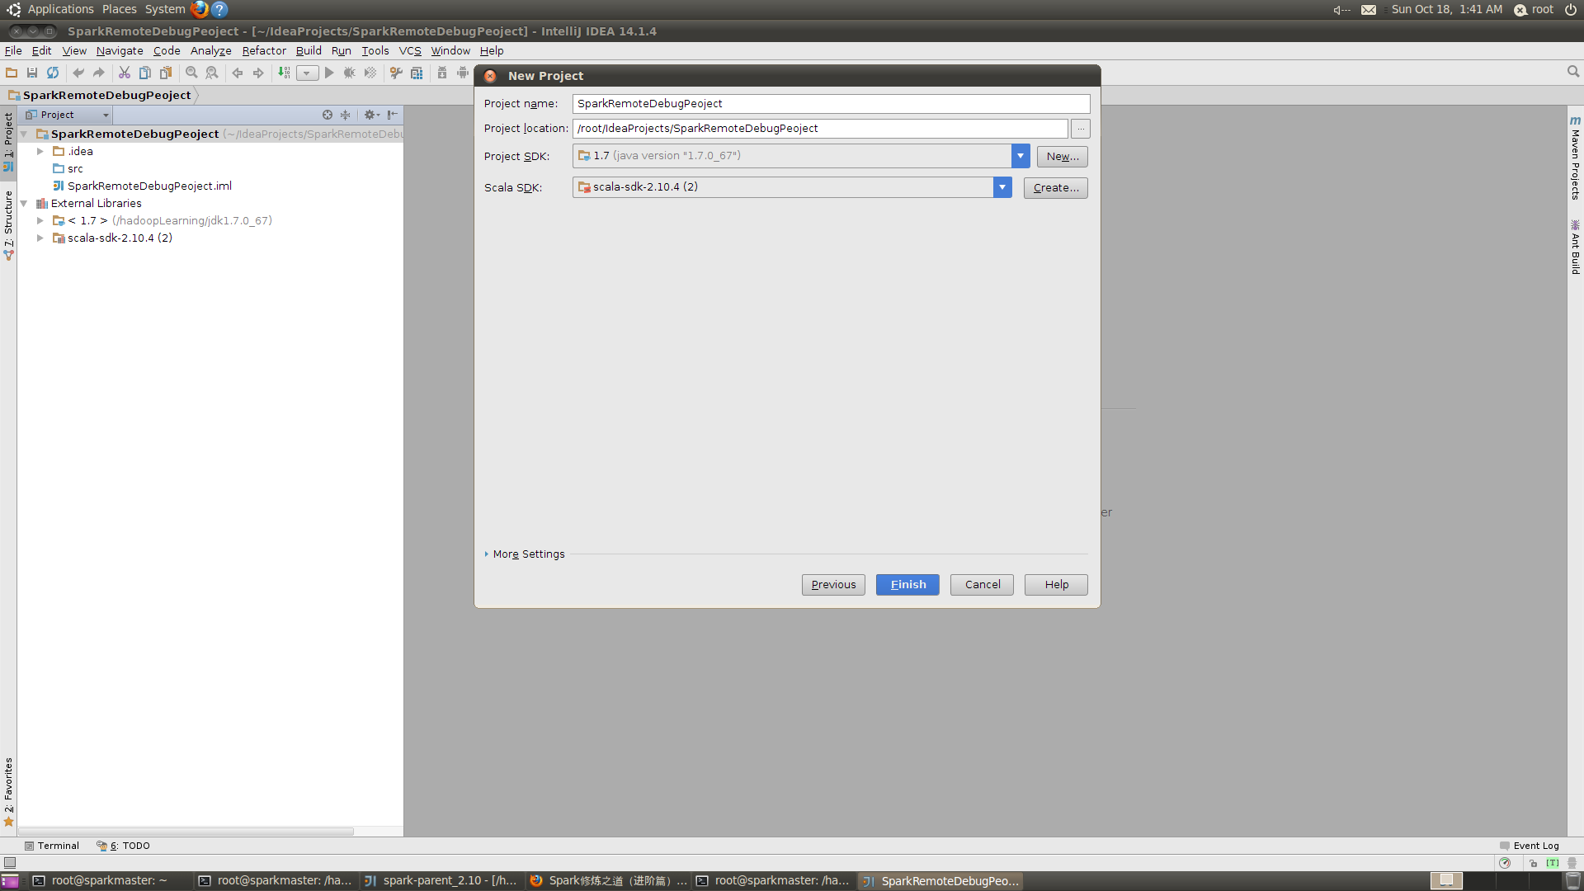The width and height of the screenshot is (1584, 891).
Task: Click the Cut scissors icon
Action: [125, 73]
